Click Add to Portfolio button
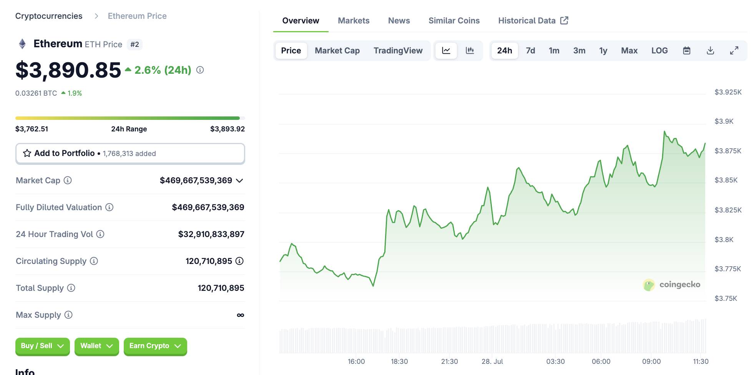The image size is (754, 375). 130,153
